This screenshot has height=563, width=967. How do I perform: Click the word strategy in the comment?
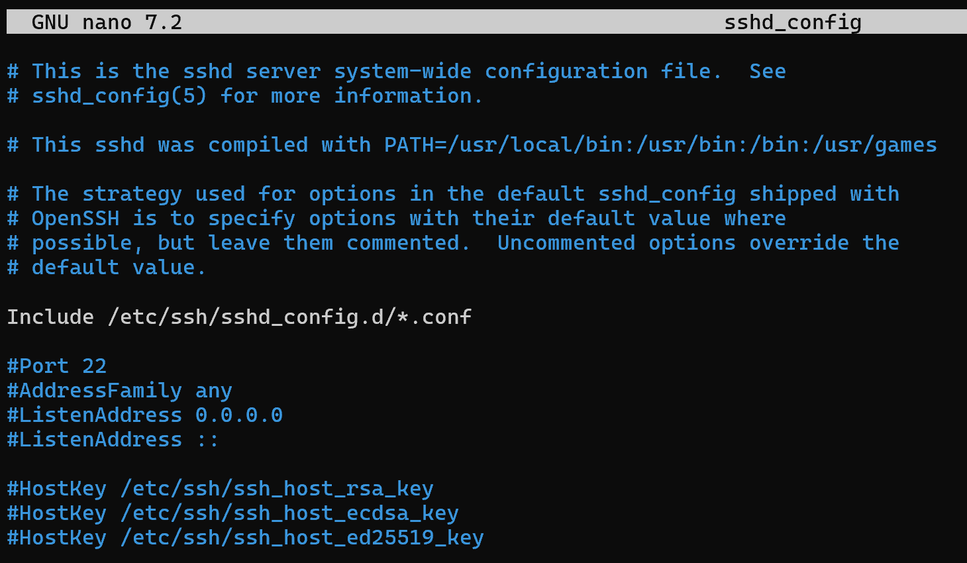[x=132, y=194]
